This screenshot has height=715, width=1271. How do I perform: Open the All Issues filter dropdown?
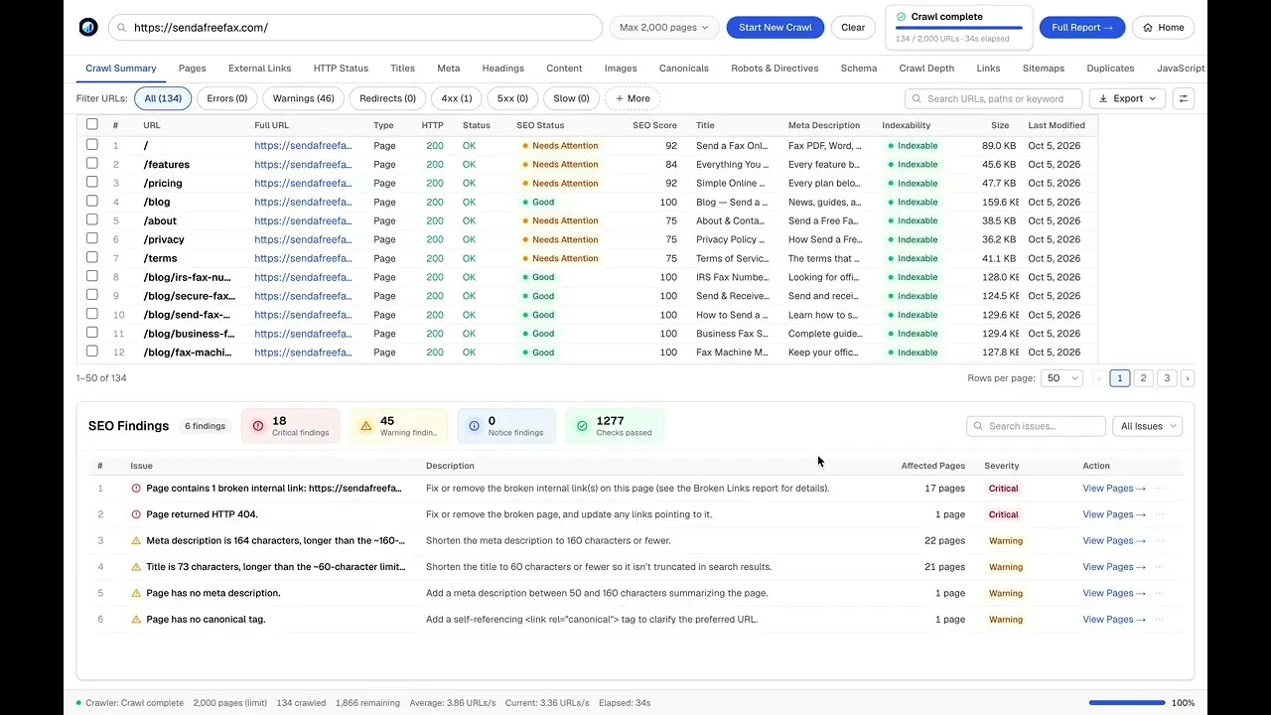tap(1147, 426)
